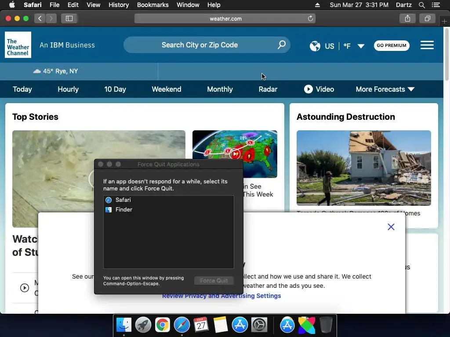450x337 pixels.
Task: Open the Window menu
Action: click(188, 5)
